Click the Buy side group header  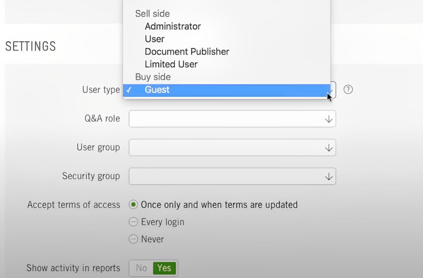point(153,77)
